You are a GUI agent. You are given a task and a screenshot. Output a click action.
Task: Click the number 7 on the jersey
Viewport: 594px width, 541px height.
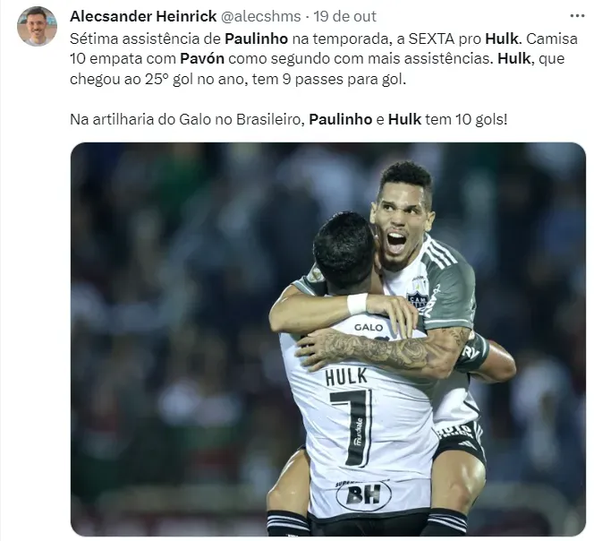click(352, 428)
